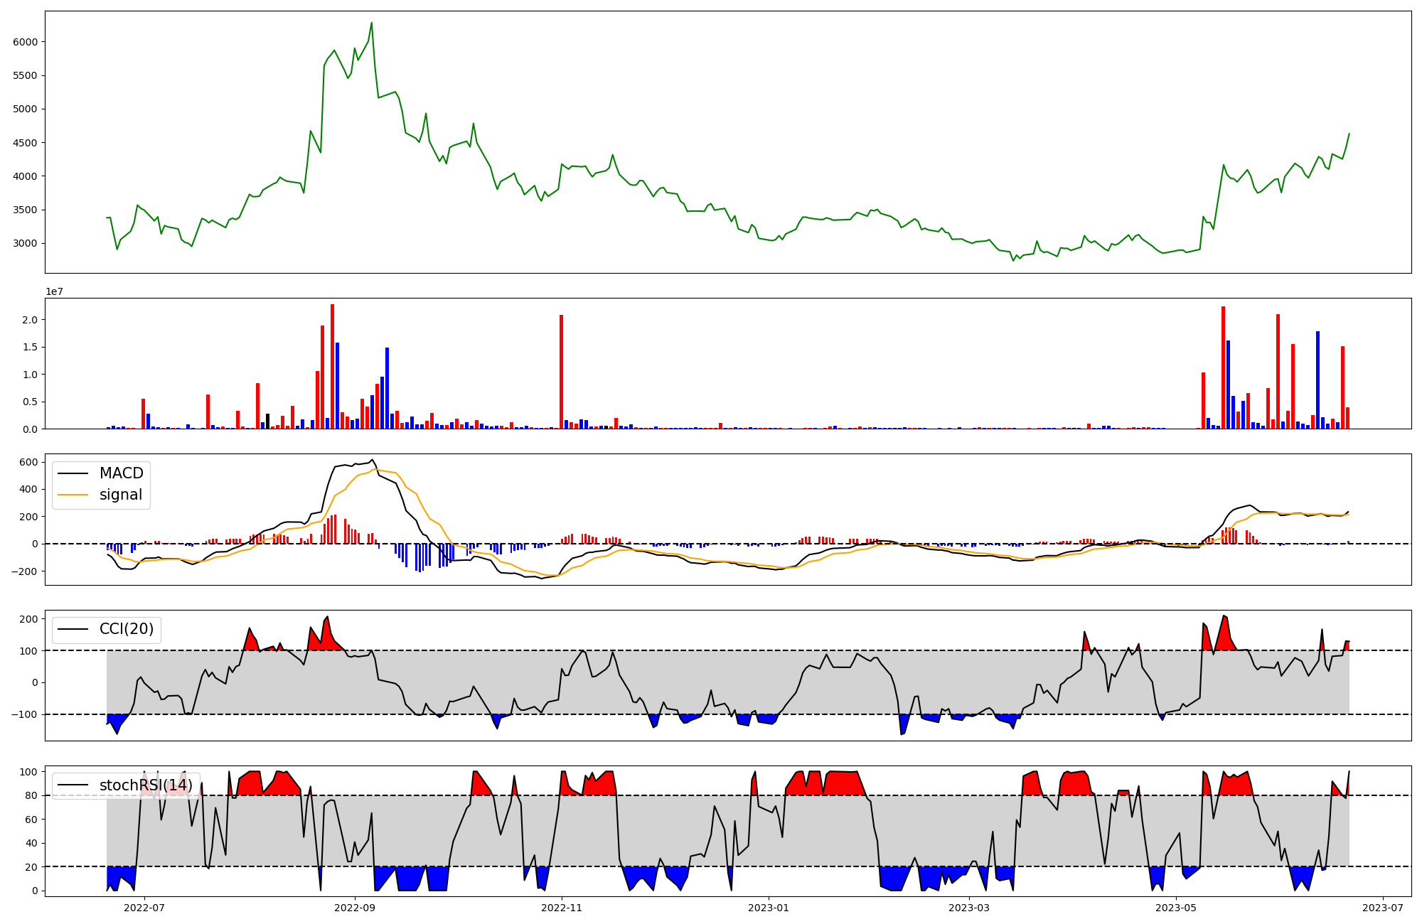The image size is (1422, 924).
Task: Click the 2.0 volume axis tick label
Action: (30, 320)
